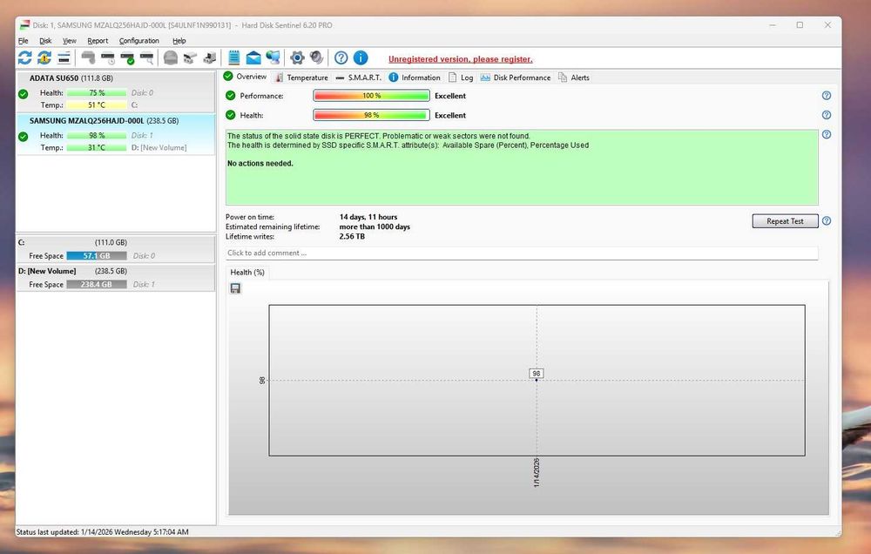The width and height of the screenshot is (871, 554).
Task: Click the C: Free Space 57.1 GB bar
Action: 97,255
